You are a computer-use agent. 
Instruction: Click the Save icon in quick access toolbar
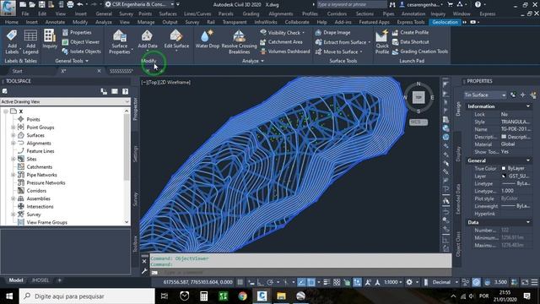41,4
